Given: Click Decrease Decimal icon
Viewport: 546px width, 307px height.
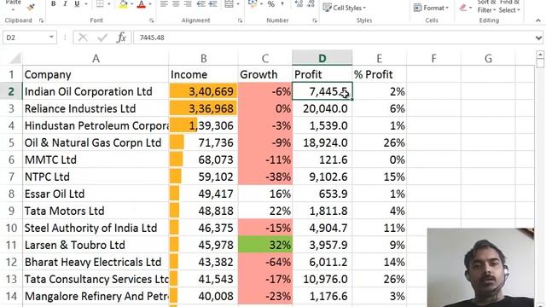Looking at the screenshot, I should 311,3.
